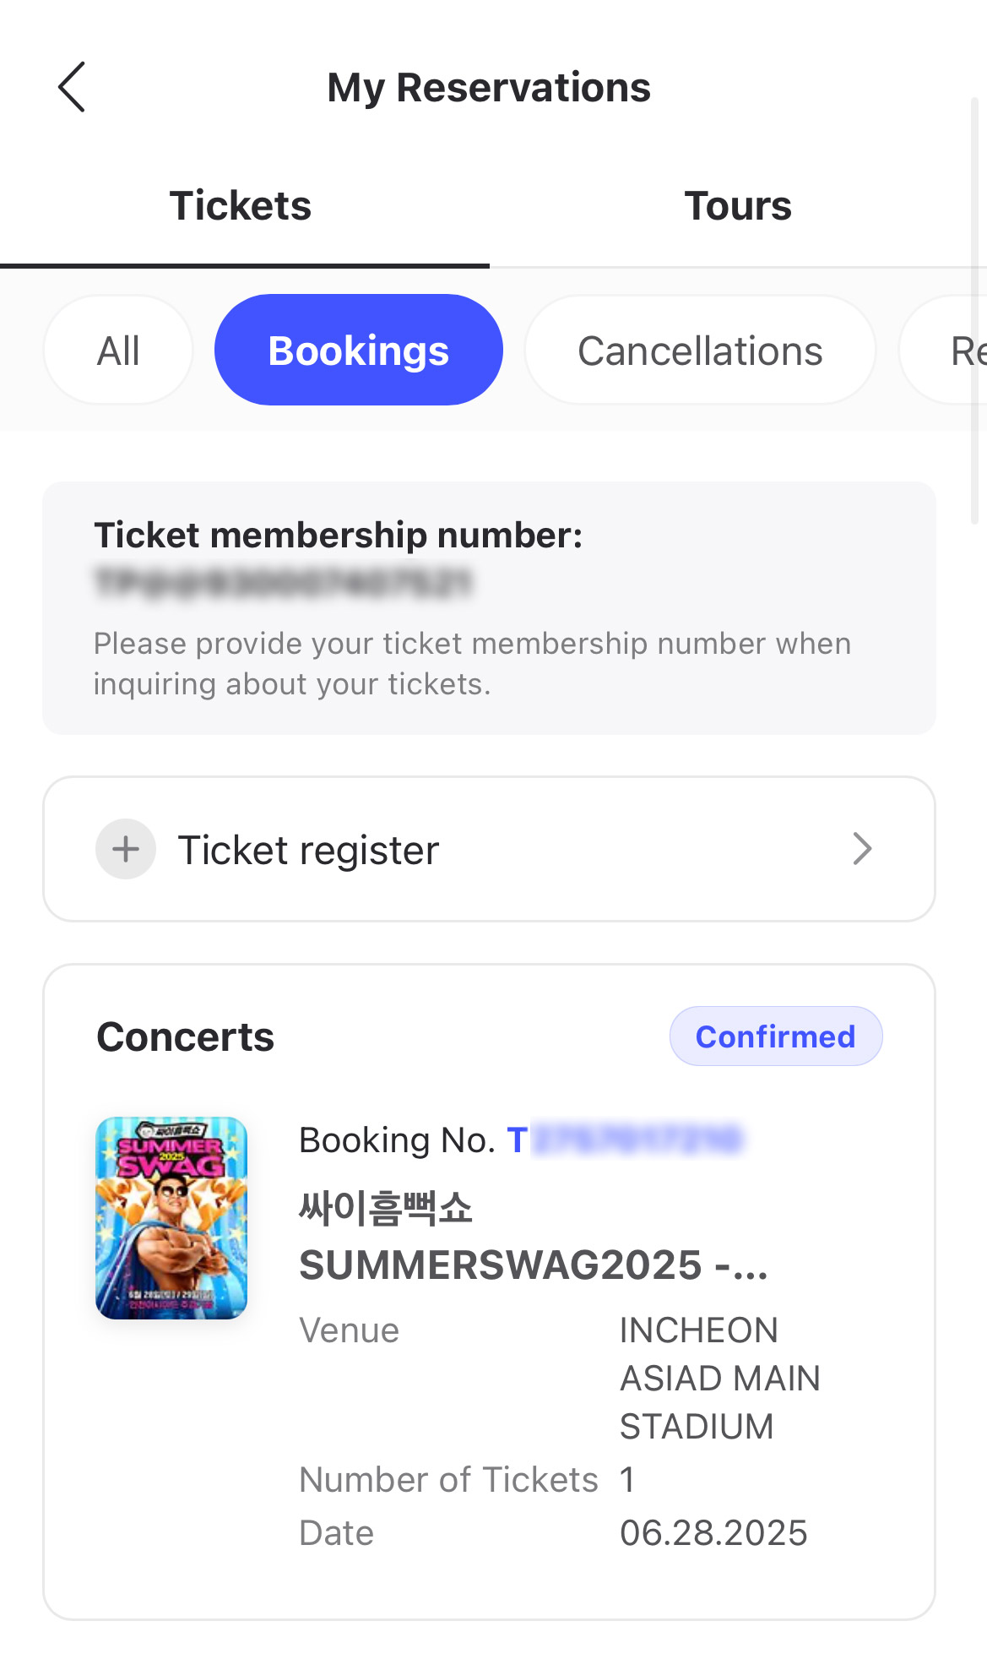Image resolution: width=987 pixels, height=1670 pixels.
Task: Click the Confirmed status badge
Action: (x=775, y=1036)
